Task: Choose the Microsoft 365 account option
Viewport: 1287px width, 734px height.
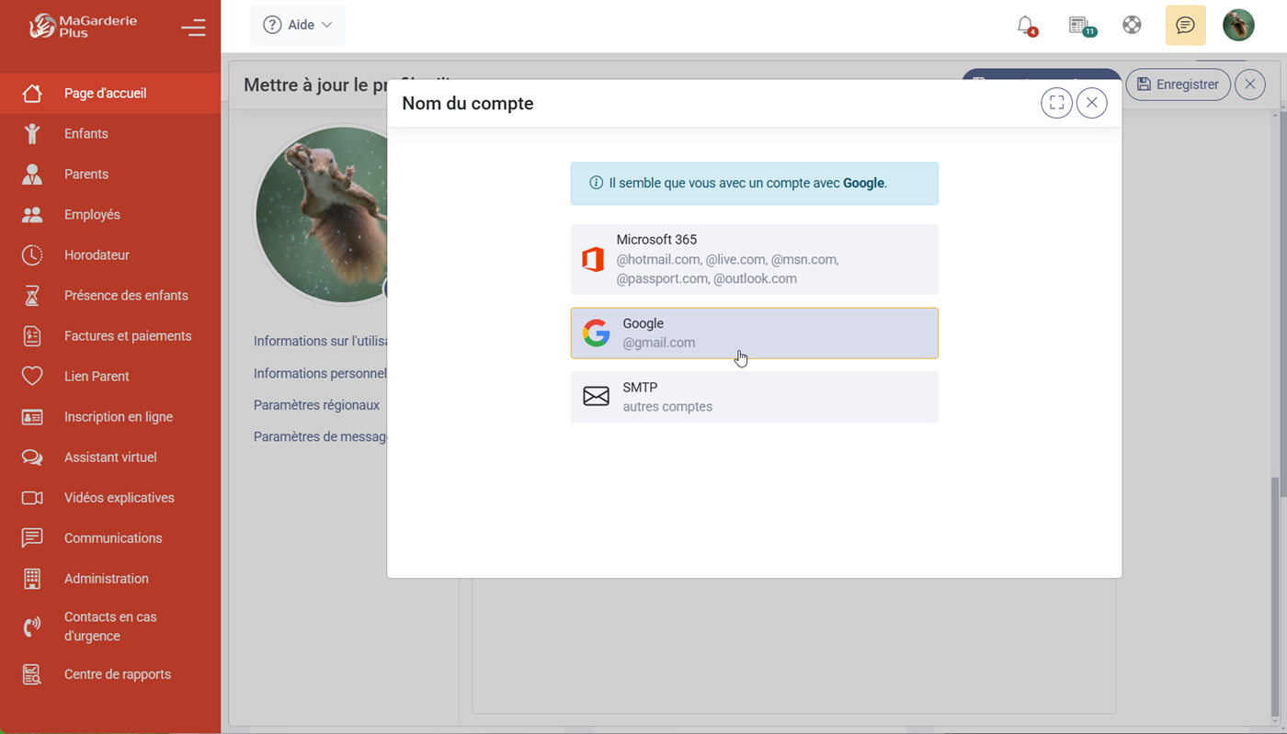Action: click(755, 259)
